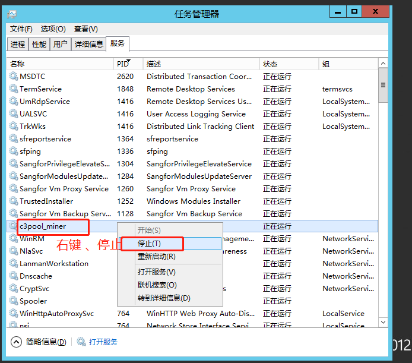Sort services by PID column header
The image size is (412, 363).
click(123, 64)
